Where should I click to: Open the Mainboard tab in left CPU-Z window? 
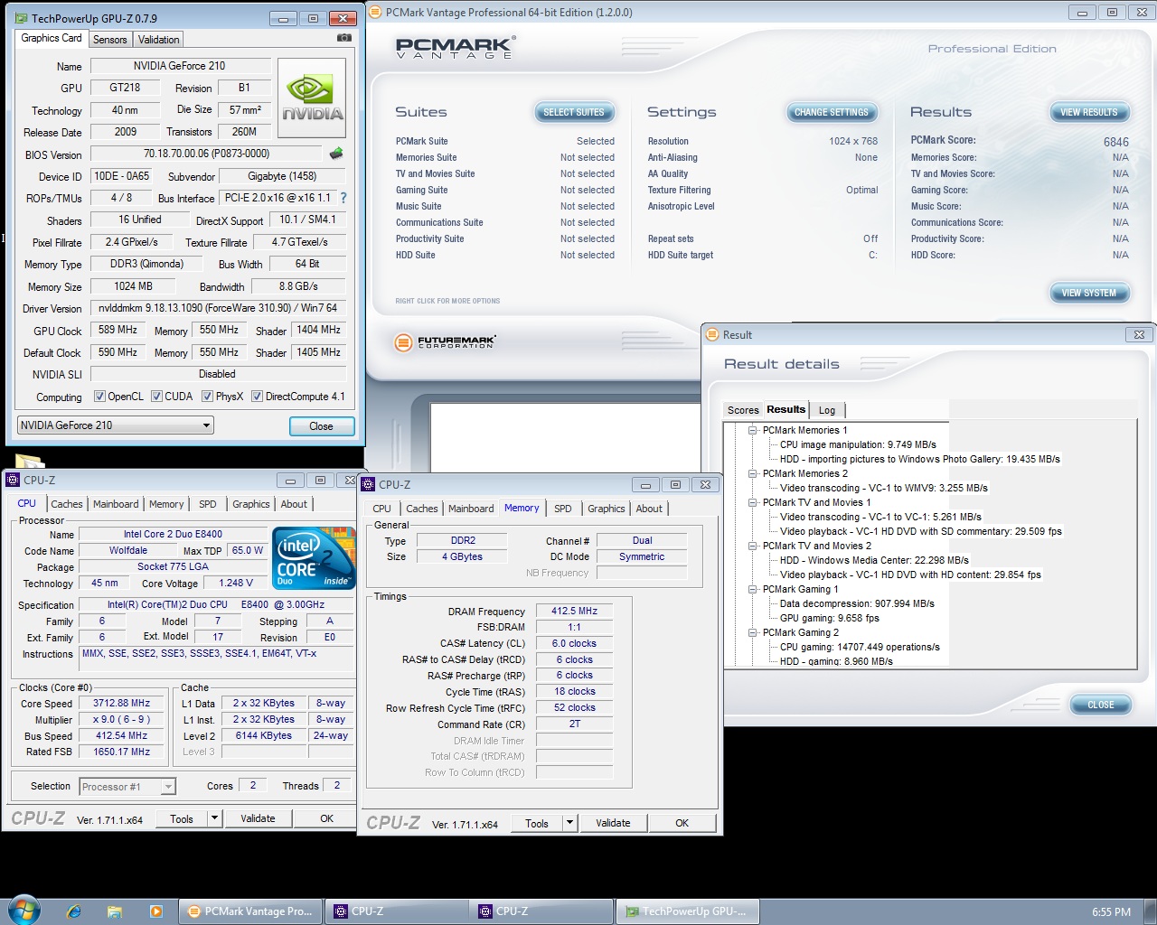coord(116,504)
